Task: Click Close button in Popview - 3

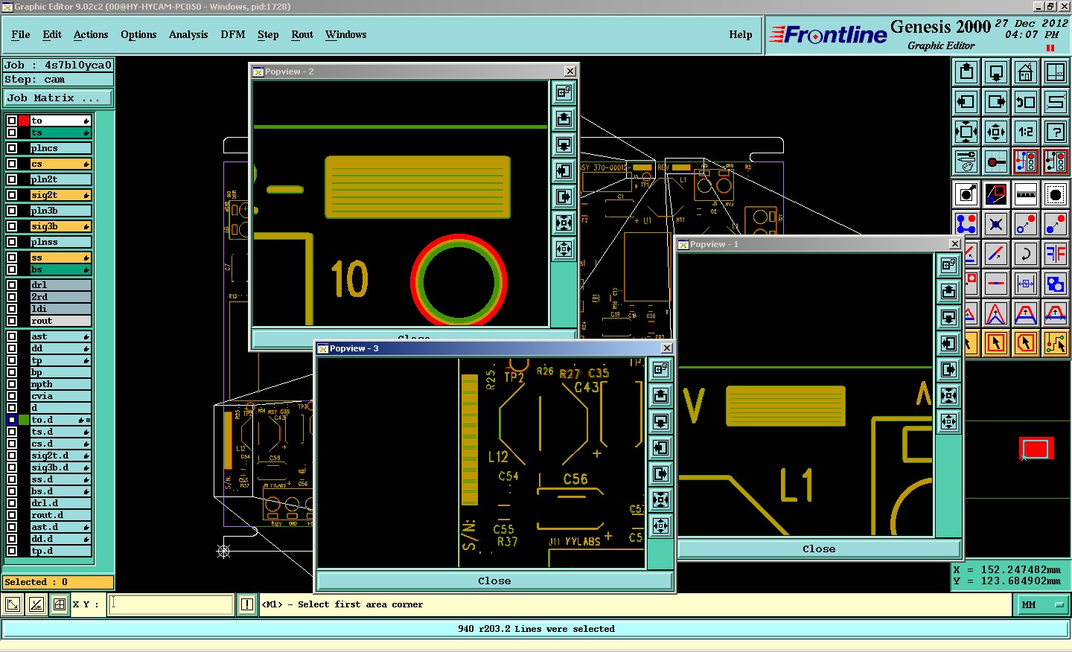Action: coord(494,581)
